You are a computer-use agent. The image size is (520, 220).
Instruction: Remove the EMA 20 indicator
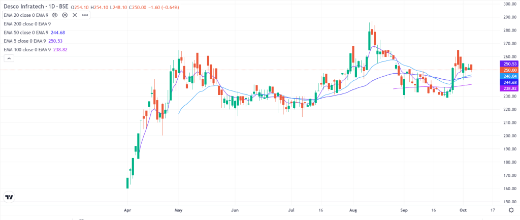coord(75,16)
